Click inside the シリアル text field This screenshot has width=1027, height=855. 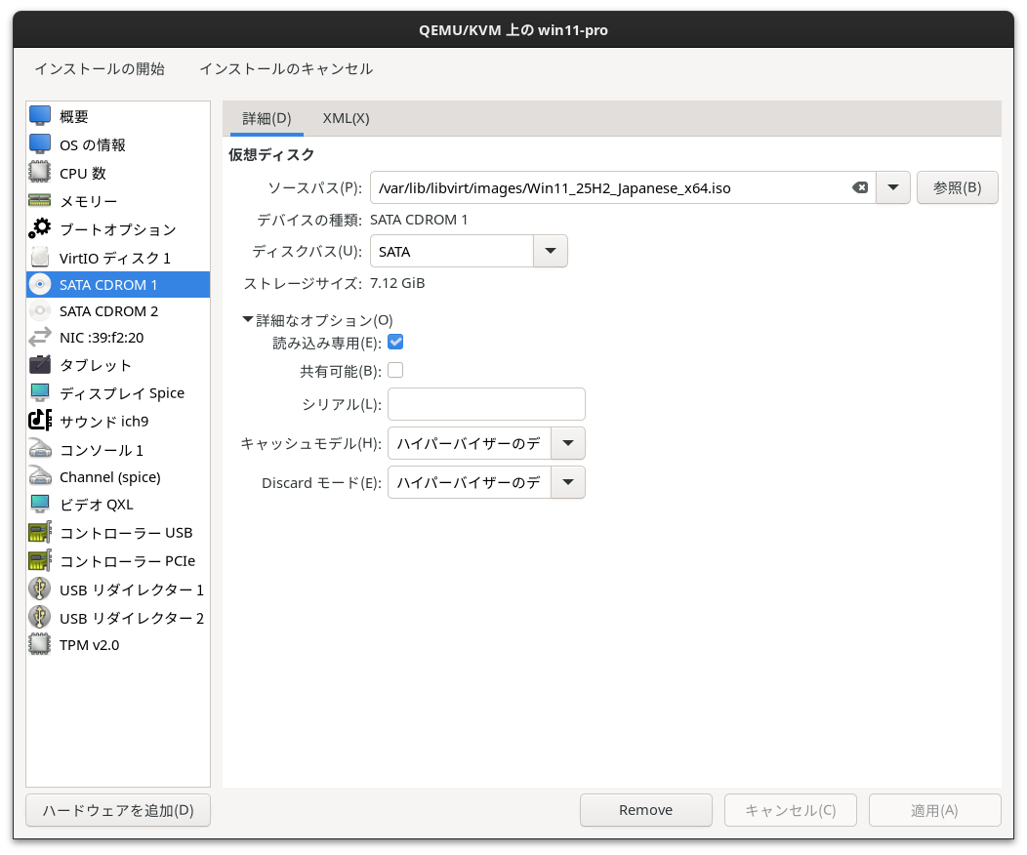tap(485, 404)
